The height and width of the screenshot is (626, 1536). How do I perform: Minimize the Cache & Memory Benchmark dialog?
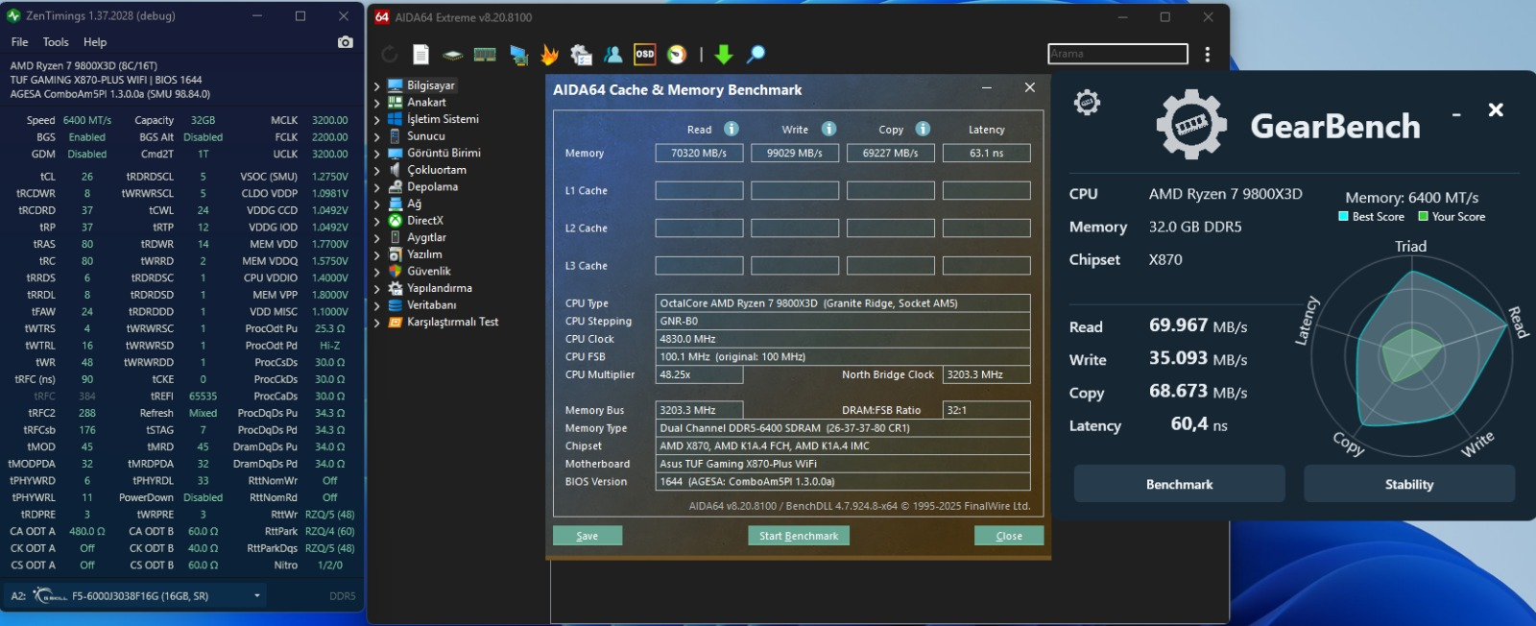point(986,87)
